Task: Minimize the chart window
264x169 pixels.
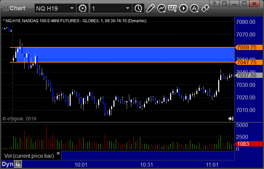Action: [234, 3]
